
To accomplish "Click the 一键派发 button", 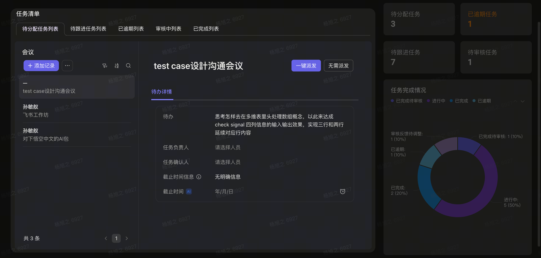I will tap(306, 66).
